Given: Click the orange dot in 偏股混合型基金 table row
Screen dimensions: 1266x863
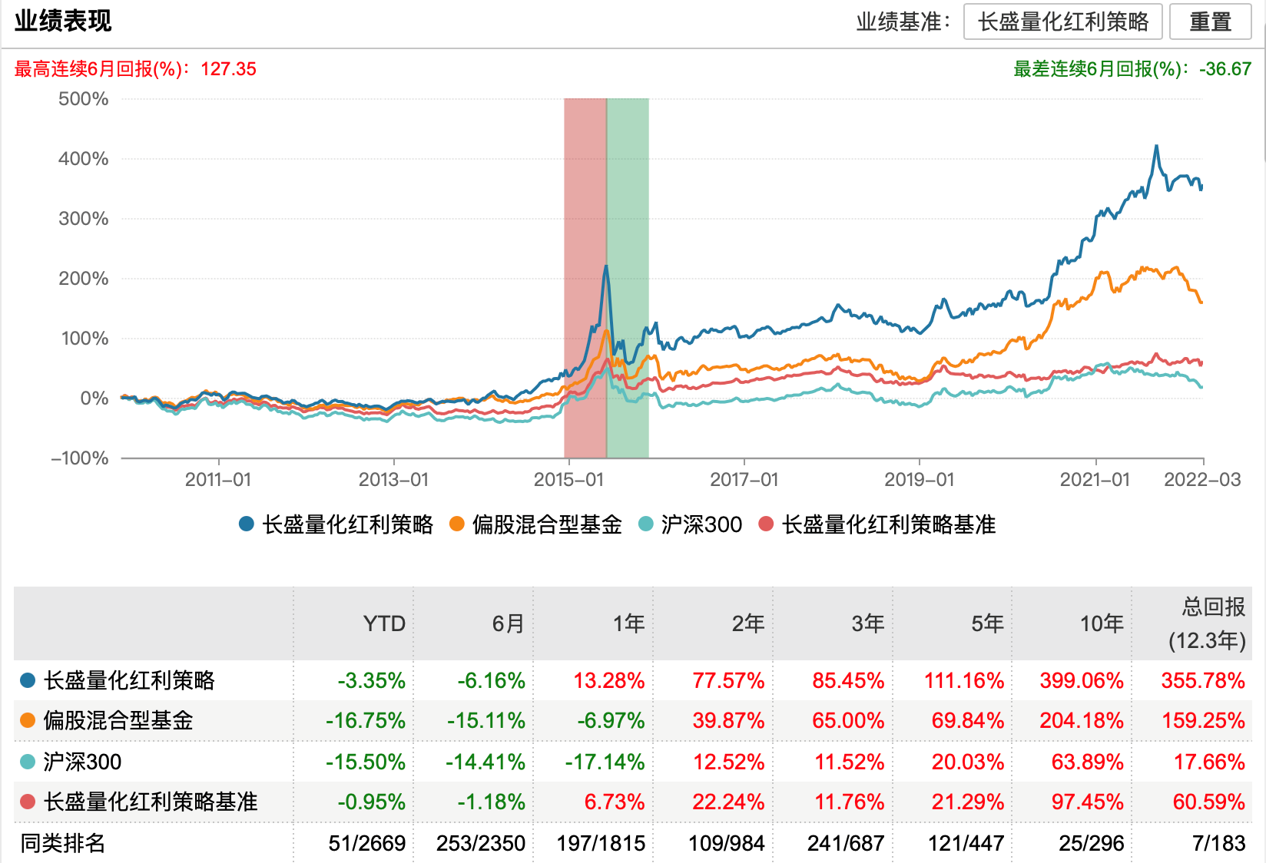Looking at the screenshot, I should (28, 720).
